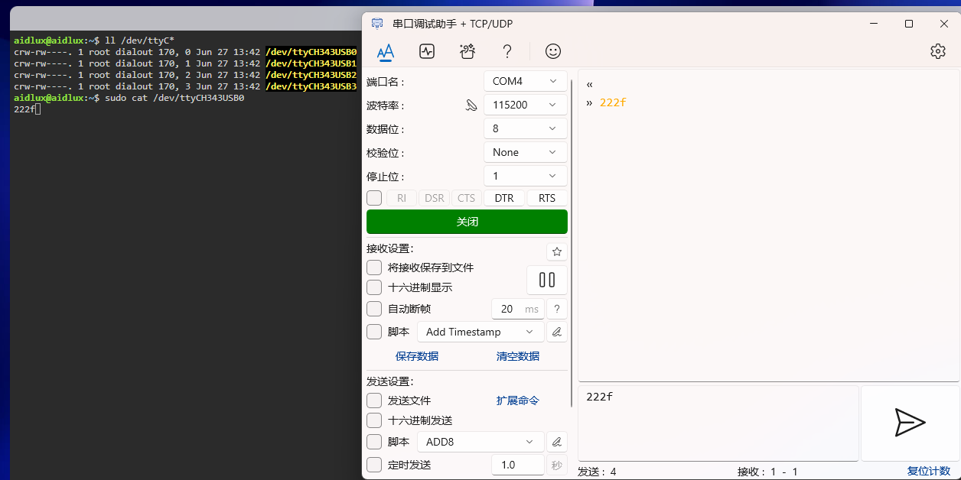Edit the receive script with pencil icon
Screen dimensions: 961x480
click(x=556, y=331)
